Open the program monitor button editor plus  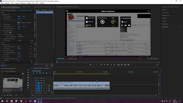[158, 65]
